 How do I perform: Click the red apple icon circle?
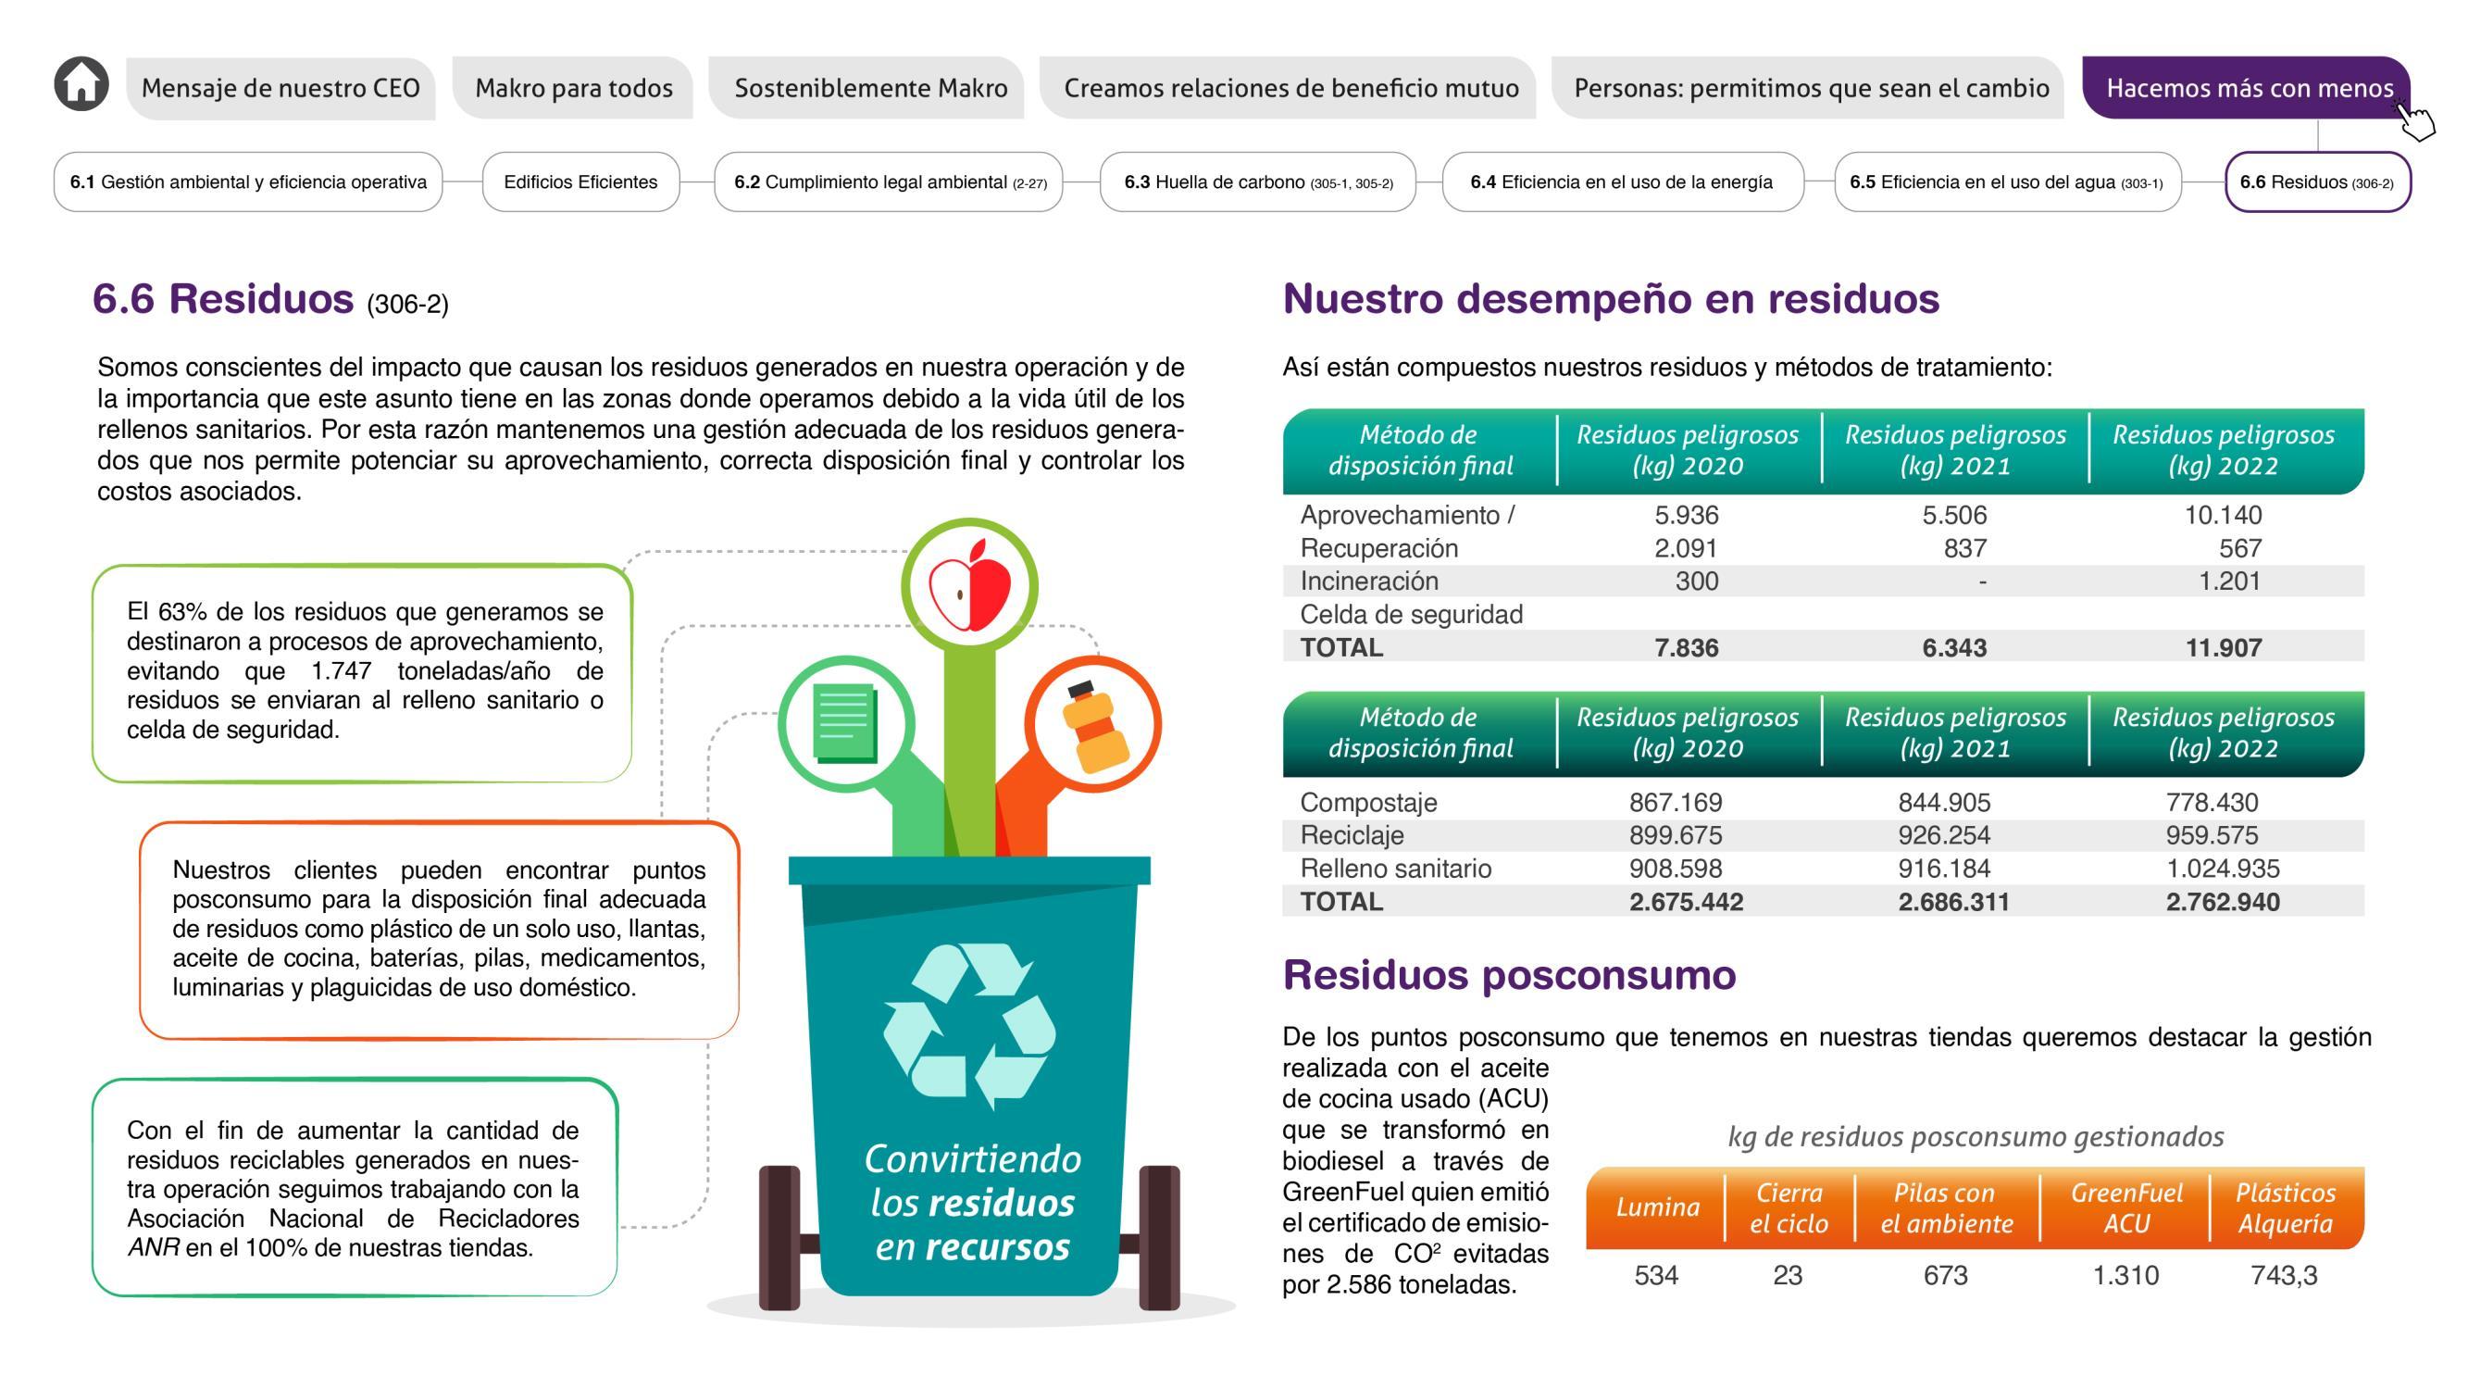(x=969, y=586)
